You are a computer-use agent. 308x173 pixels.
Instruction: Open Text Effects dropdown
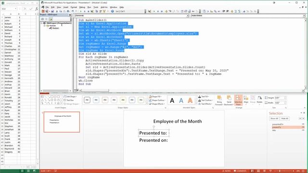pos(205,104)
